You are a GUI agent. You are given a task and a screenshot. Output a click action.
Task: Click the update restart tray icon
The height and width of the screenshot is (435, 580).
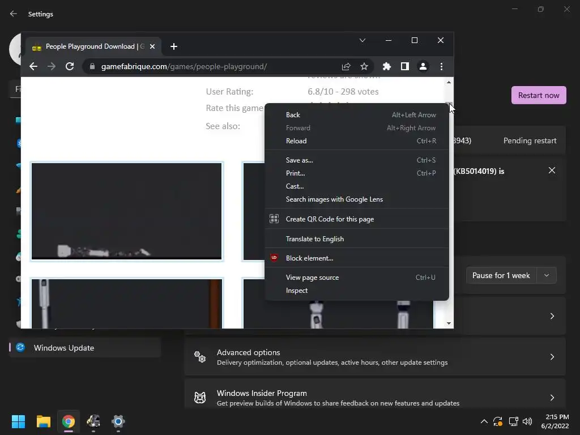498,421
